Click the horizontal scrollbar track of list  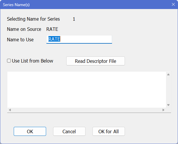point(86,110)
